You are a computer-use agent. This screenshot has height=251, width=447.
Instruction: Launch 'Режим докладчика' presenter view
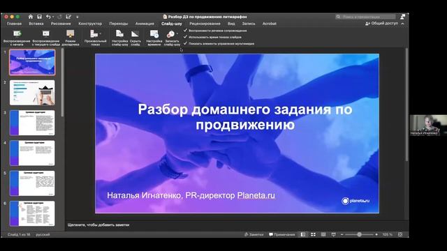click(x=70, y=38)
